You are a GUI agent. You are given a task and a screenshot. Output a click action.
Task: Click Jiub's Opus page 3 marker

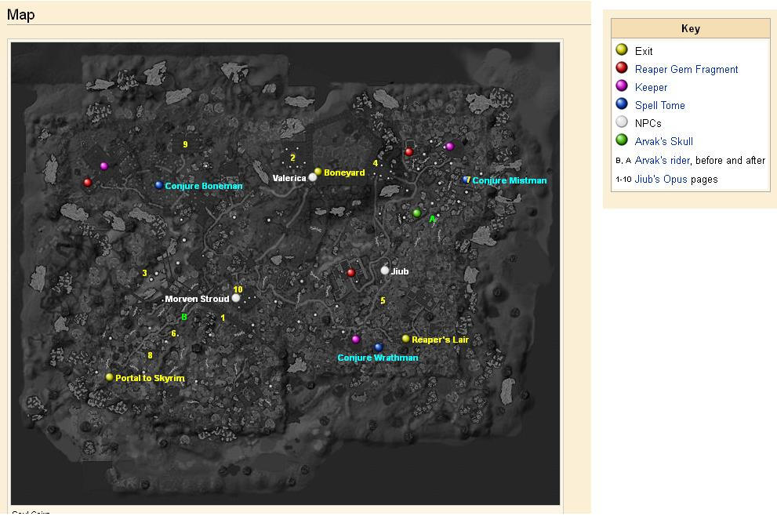[x=144, y=273]
